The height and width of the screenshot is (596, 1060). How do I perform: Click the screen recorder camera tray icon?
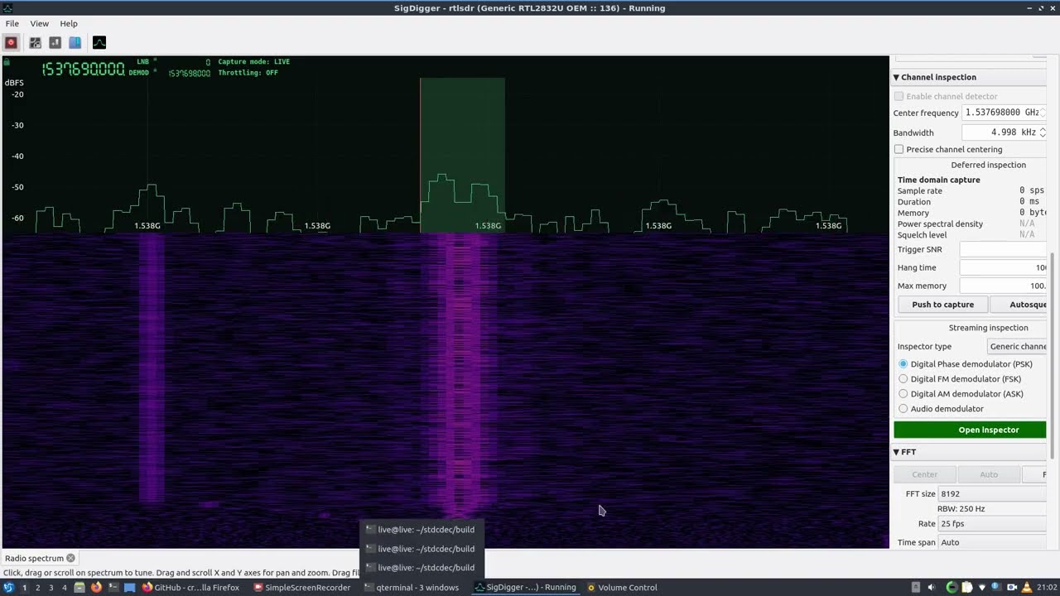pos(1012,588)
